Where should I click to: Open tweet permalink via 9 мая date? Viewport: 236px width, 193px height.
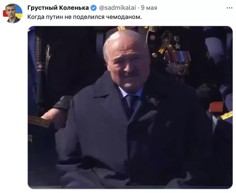coord(149,8)
